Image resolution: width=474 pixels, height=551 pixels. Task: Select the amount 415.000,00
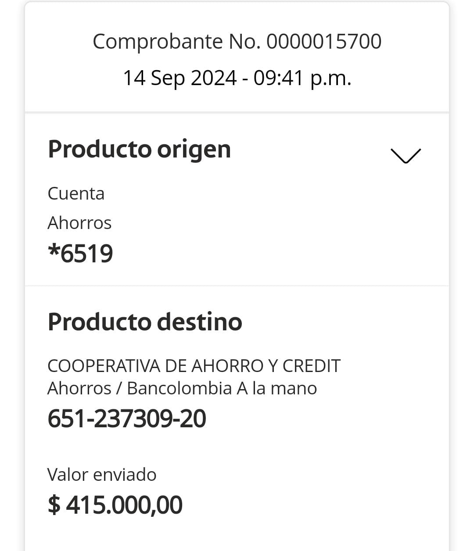click(124, 504)
